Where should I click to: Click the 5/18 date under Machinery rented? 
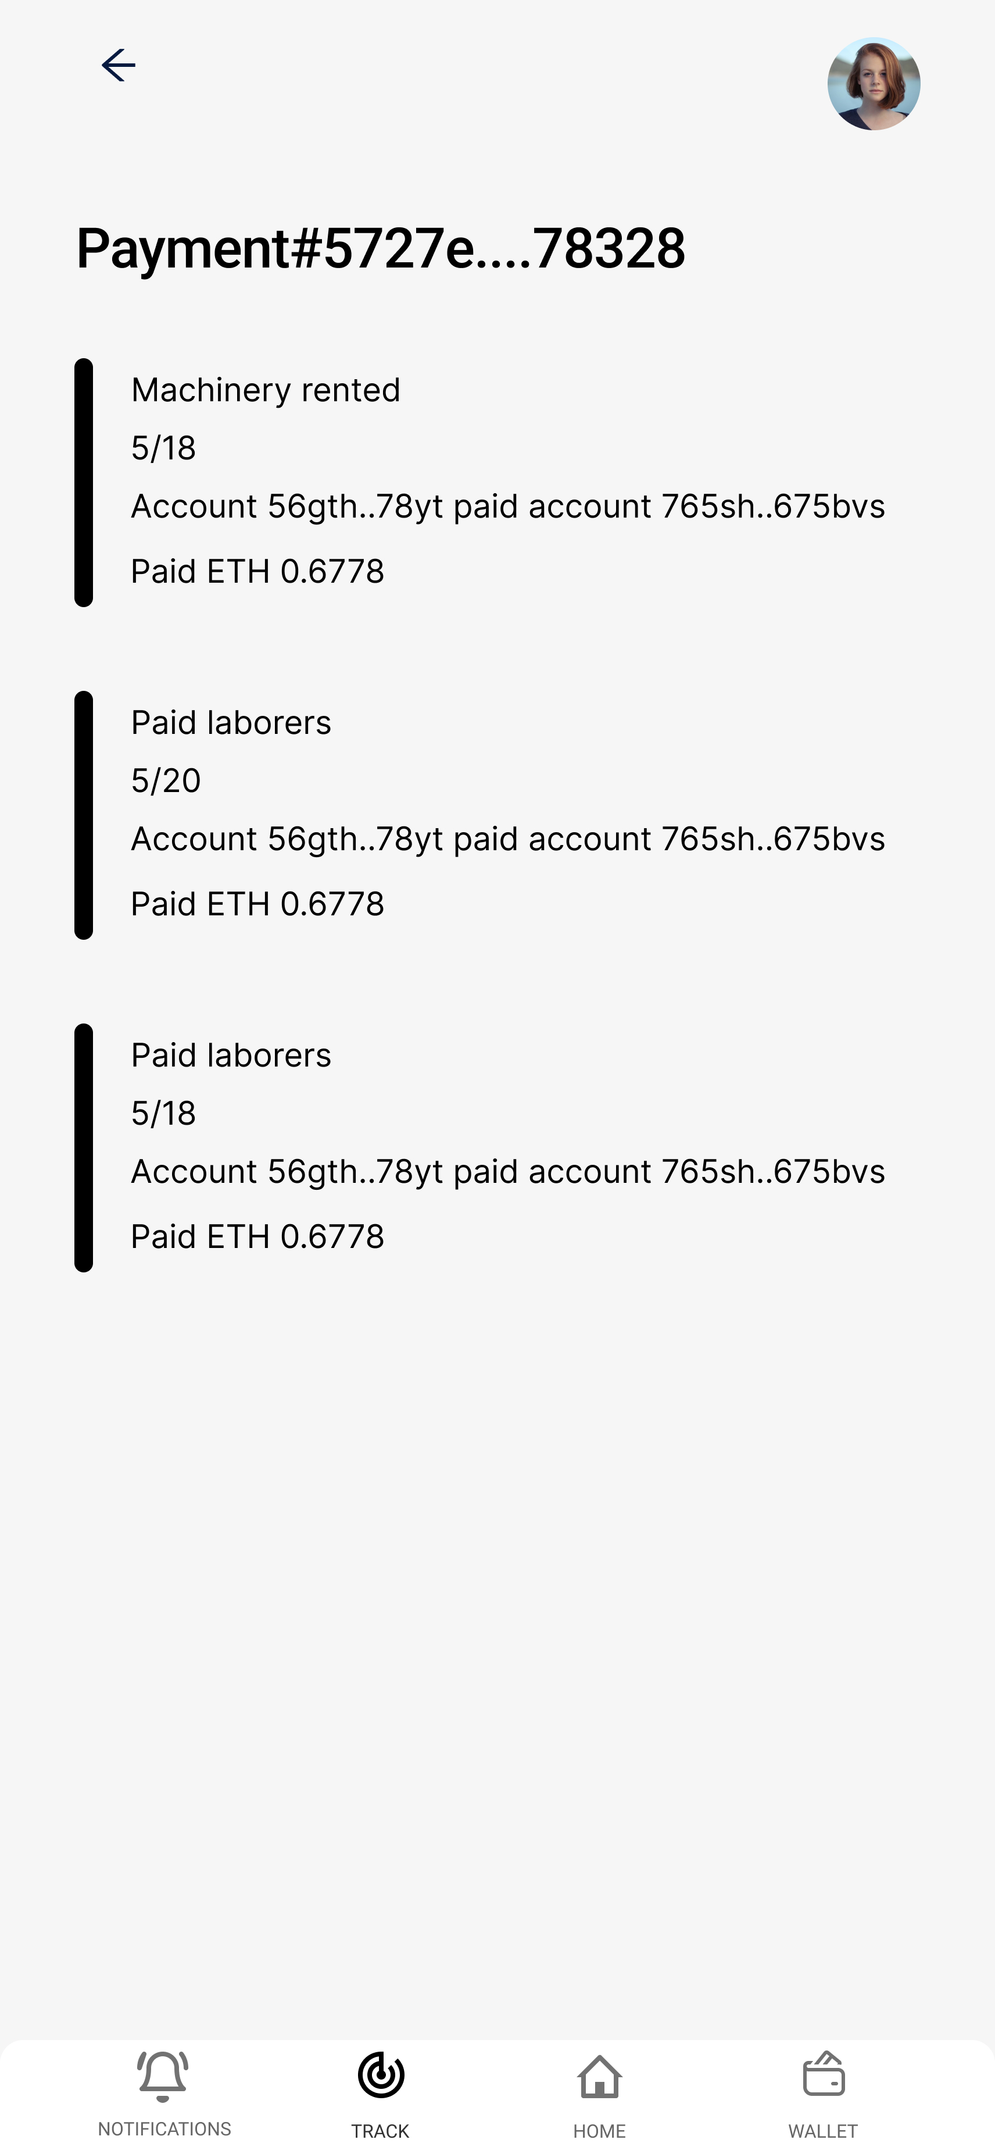(164, 448)
